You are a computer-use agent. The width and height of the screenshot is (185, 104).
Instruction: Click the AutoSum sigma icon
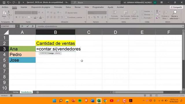coord(157,11)
